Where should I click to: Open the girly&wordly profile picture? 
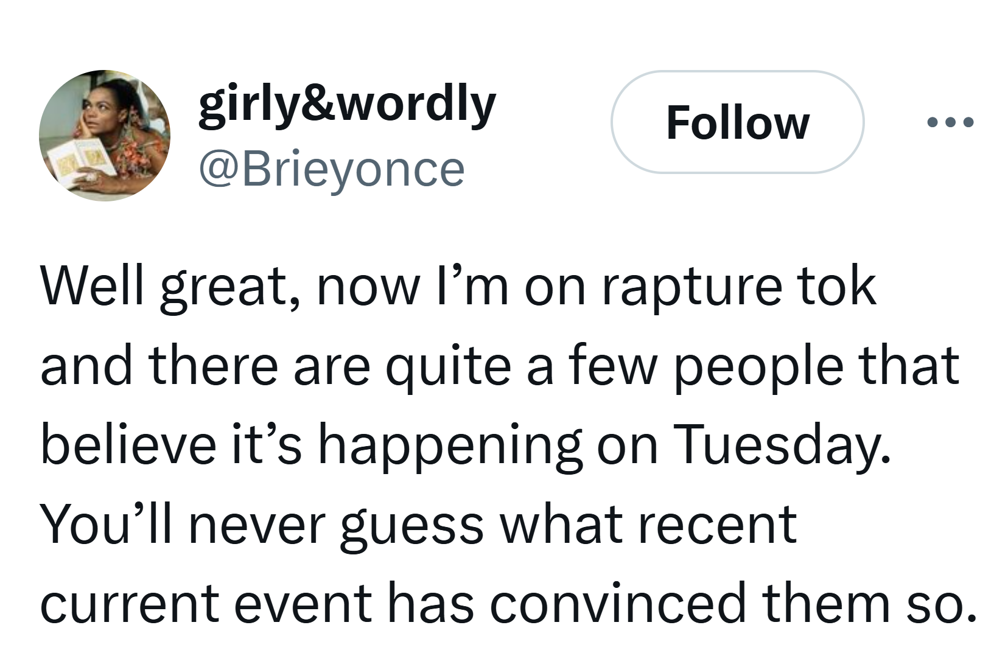click(105, 135)
